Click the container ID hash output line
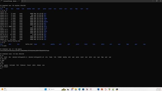Viewport: 162px width, 91px height. pyautogui.click(x=25, y=51)
